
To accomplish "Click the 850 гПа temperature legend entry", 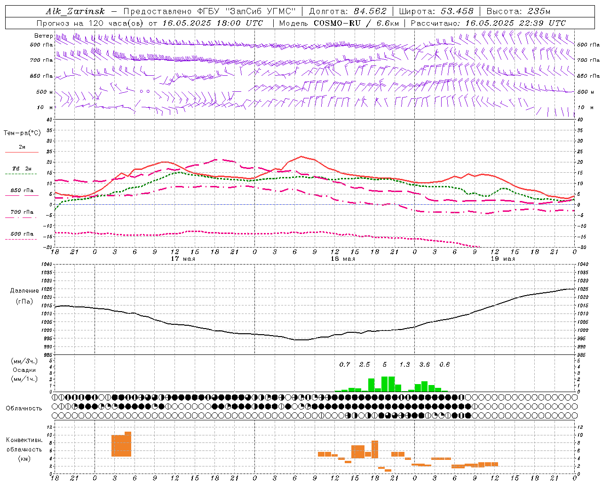I will tap(22, 190).
